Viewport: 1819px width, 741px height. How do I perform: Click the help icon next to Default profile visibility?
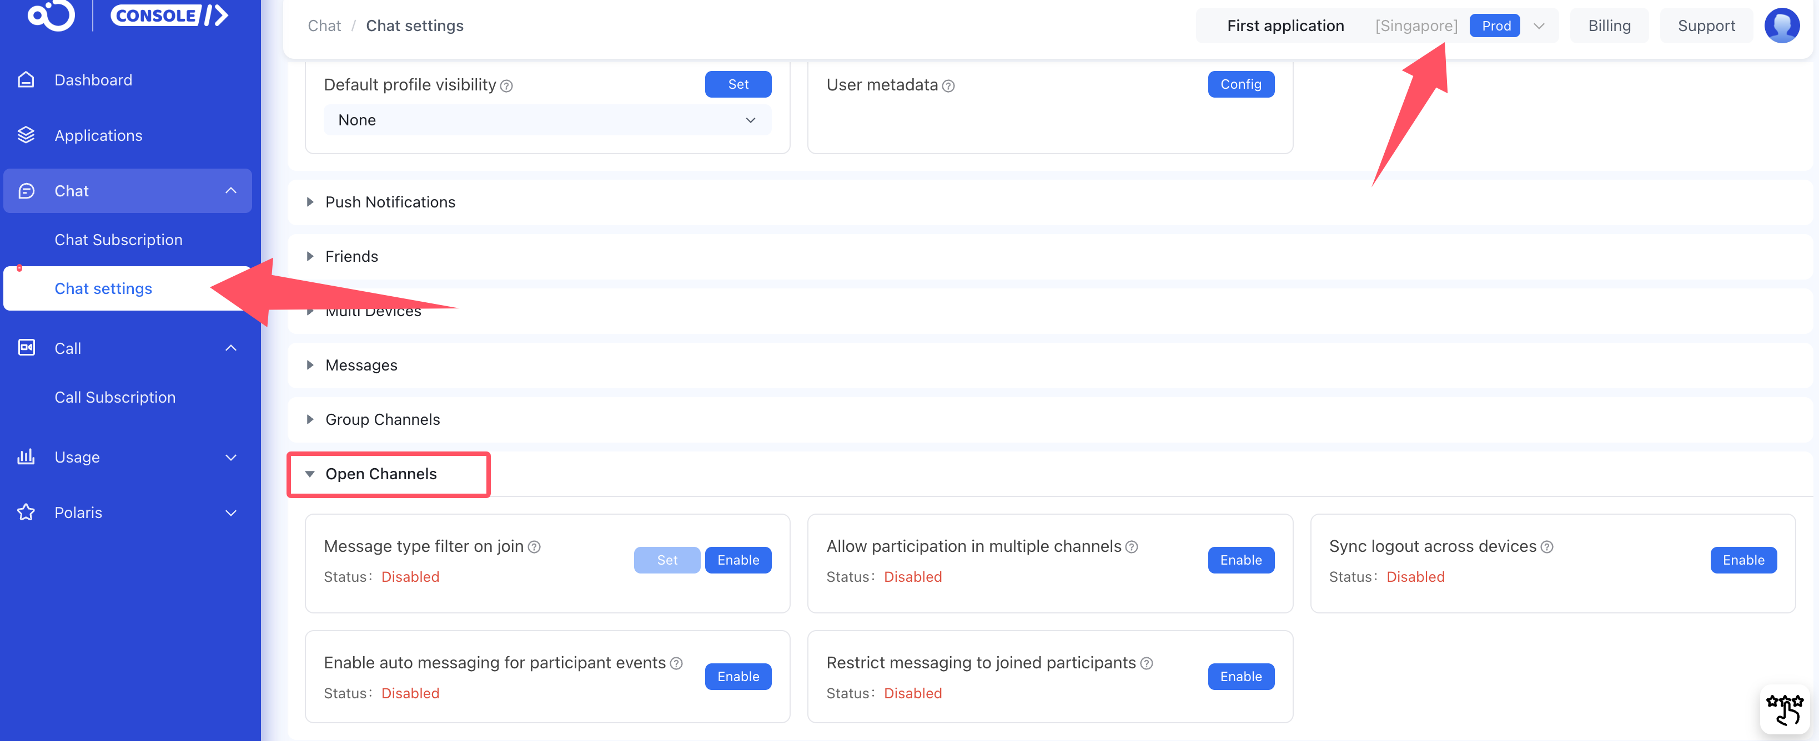coord(506,86)
